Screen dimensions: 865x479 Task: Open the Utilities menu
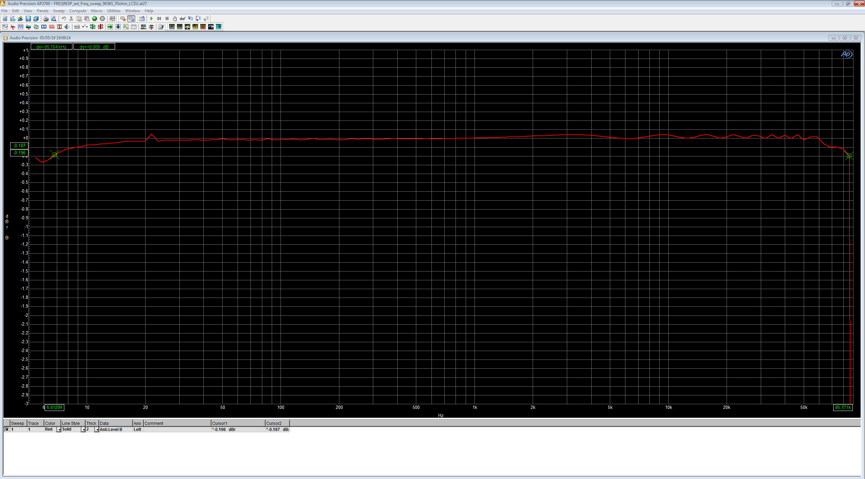[114, 11]
